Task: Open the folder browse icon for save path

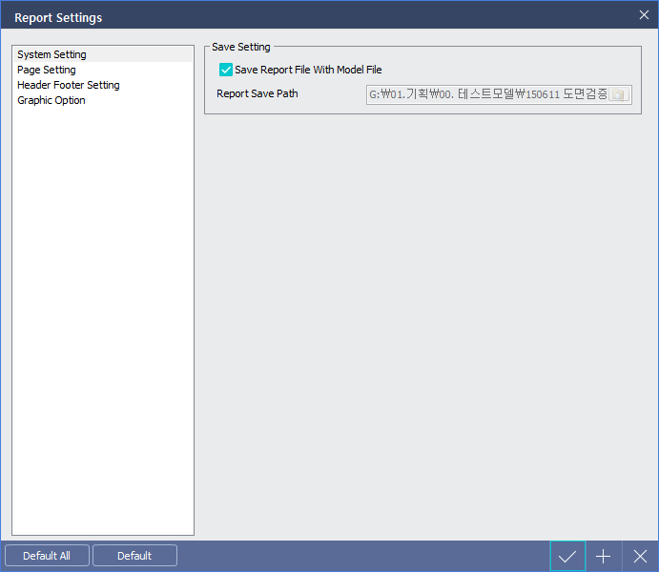Action: tap(620, 94)
